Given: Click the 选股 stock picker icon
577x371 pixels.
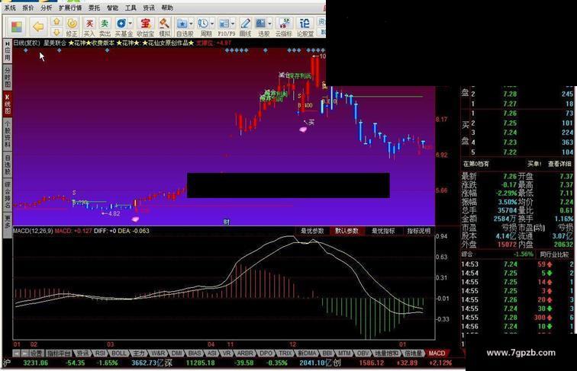Looking at the screenshot, I should (x=261, y=24).
